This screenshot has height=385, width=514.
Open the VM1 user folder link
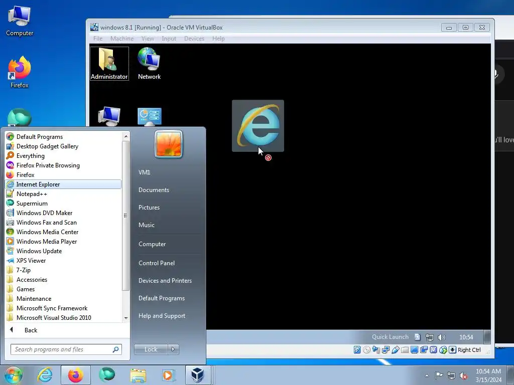click(x=144, y=172)
